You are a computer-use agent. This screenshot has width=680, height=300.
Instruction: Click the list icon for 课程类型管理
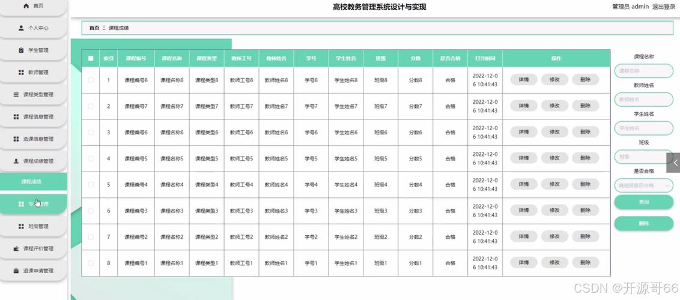tap(16, 94)
